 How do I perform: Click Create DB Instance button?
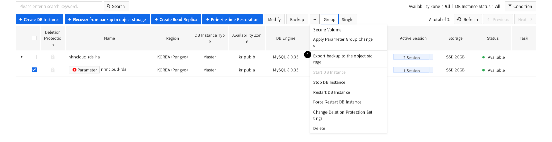pyautogui.click(x=39, y=19)
